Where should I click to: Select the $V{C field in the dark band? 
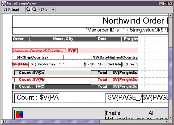point(39,87)
